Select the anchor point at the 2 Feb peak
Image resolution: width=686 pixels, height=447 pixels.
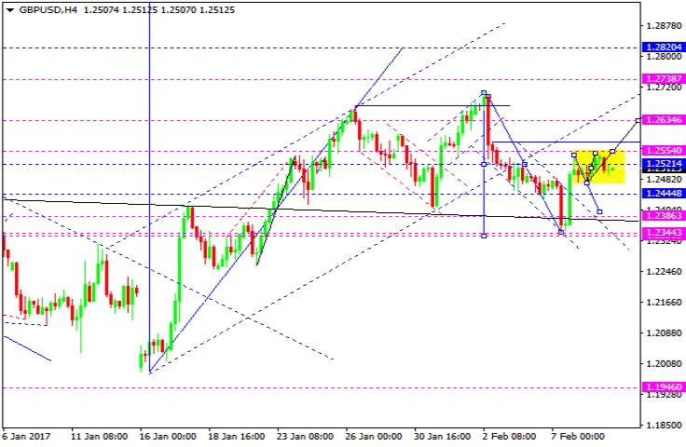point(484,92)
